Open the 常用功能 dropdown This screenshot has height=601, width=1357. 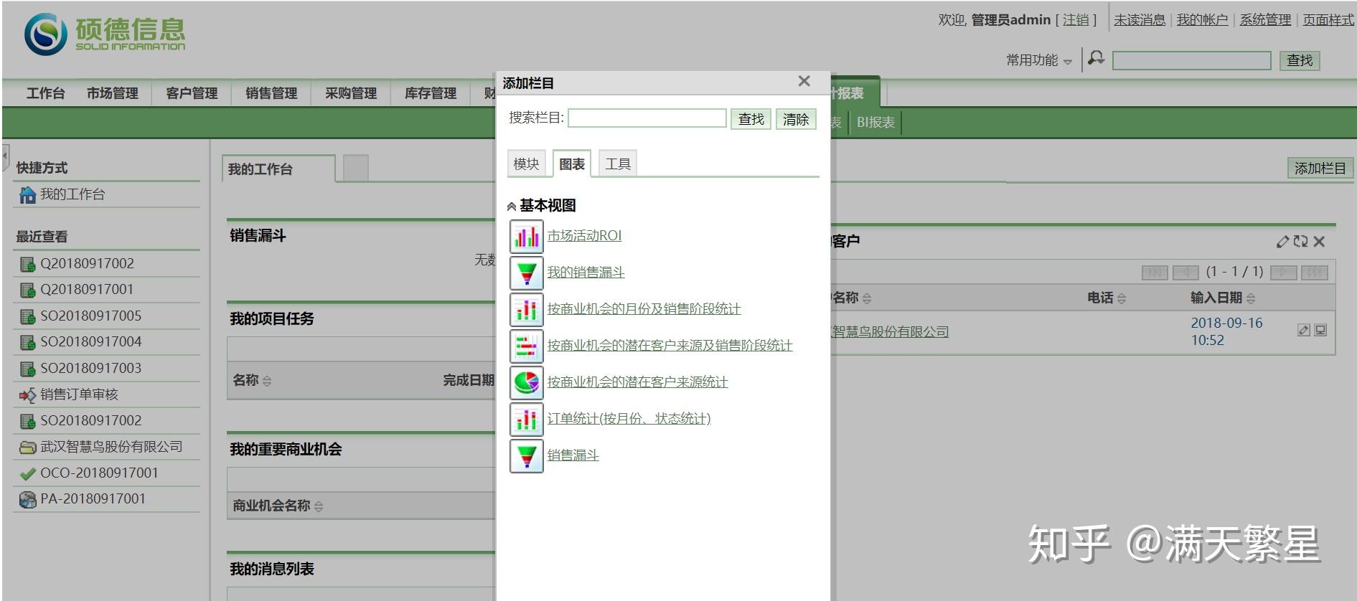(x=1038, y=60)
